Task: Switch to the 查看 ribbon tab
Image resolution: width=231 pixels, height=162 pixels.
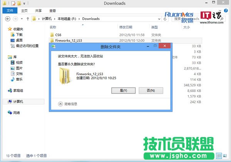Action: [53, 11]
